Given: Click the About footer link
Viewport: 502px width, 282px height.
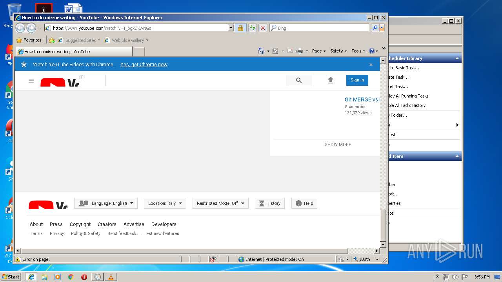Looking at the screenshot, I should [x=36, y=224].
